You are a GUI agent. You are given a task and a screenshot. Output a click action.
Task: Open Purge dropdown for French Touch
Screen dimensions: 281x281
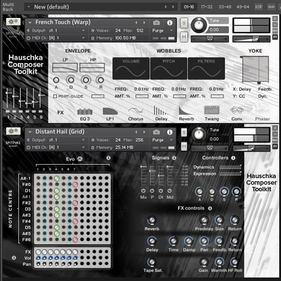171,30
